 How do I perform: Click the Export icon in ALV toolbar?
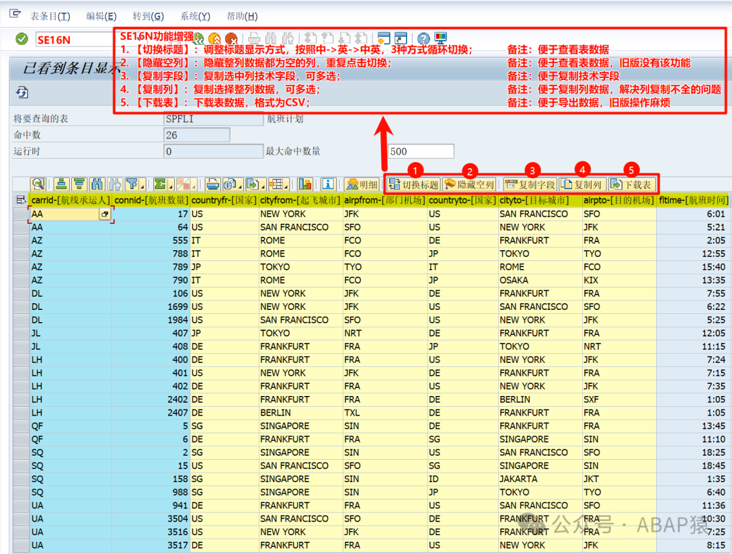(x=253, y=184)
